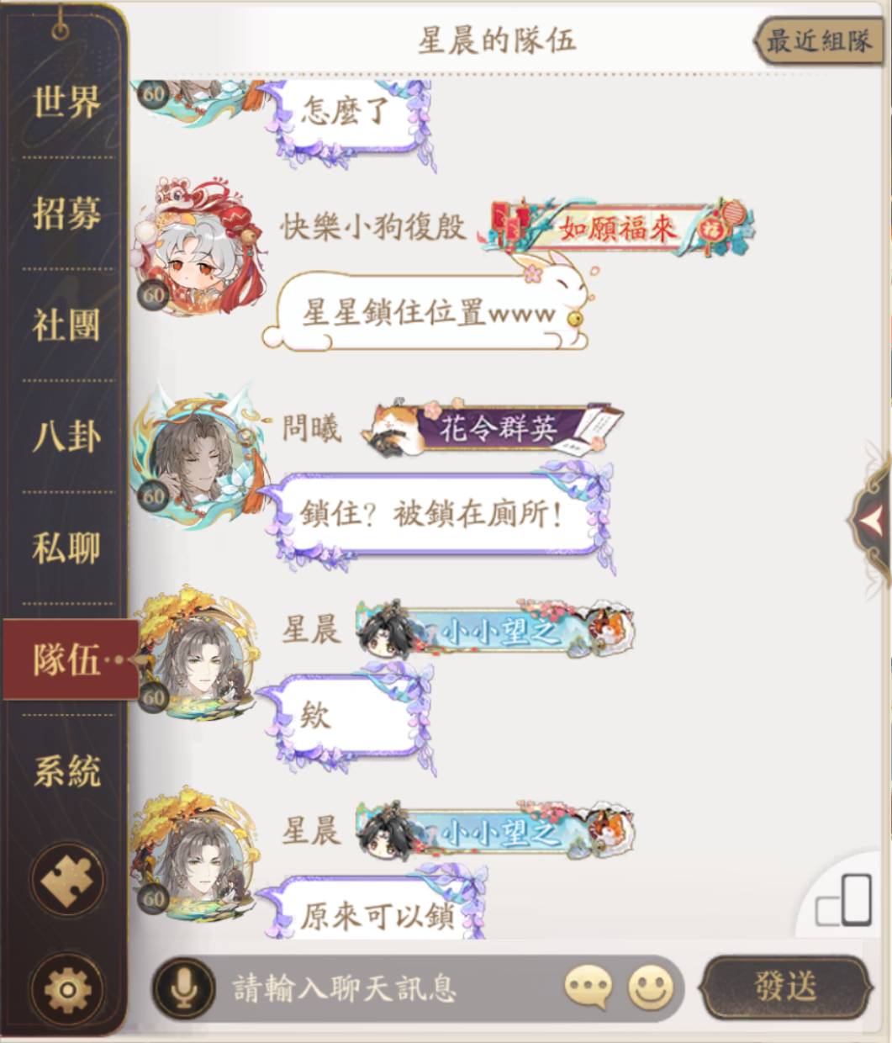Image resolution: width=892 pixels, height=1043 pixels.
Task: Open the 社團 channel tab
Action: 66,325
